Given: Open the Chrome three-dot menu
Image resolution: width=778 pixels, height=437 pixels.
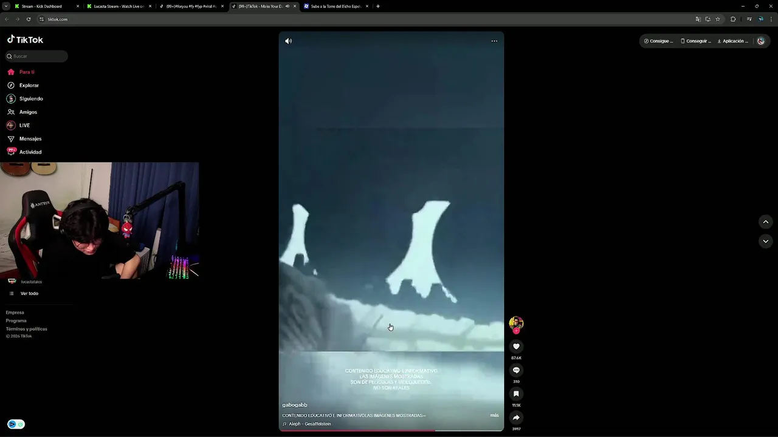Looking at the screenshot, I should pos(771,19).
